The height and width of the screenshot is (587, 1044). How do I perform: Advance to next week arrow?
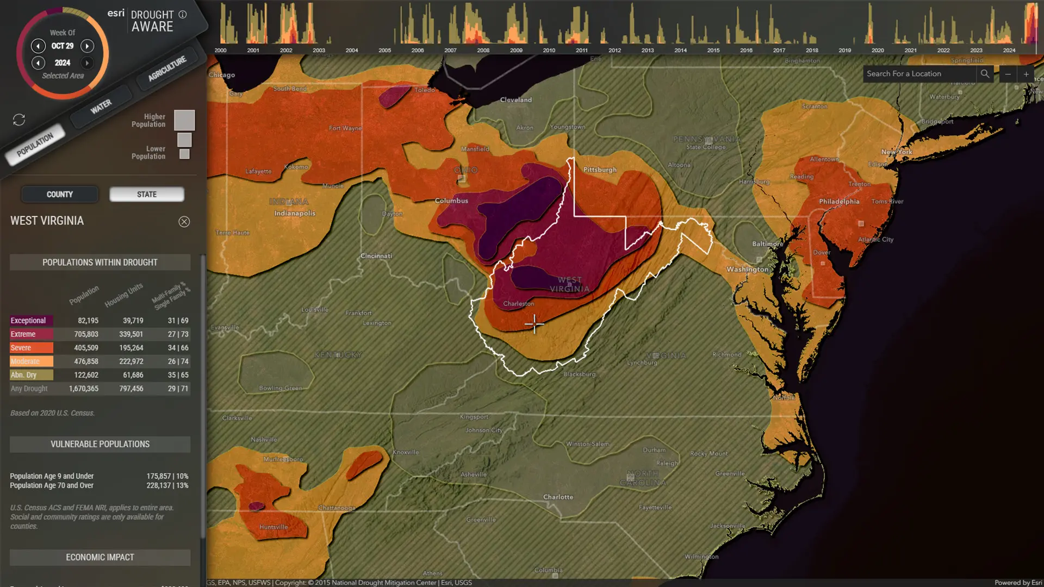point(87,46)
